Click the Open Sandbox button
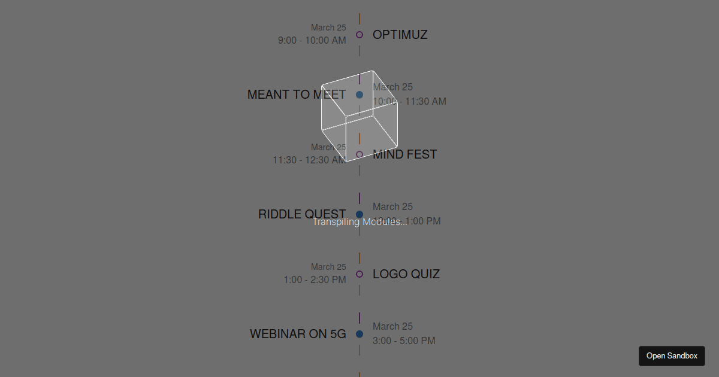719x377 pixels. [x=672, y=355]
